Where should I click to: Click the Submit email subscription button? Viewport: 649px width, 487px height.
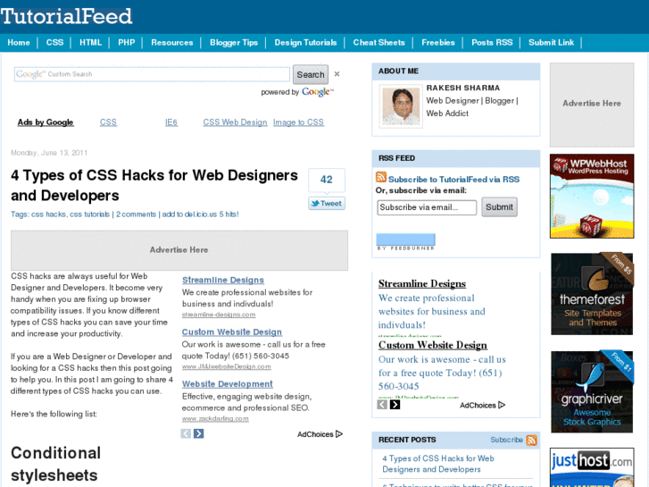tap(499, 206)
